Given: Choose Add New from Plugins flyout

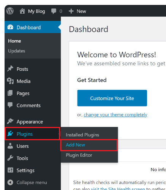Looking at the screenshot, I should [x=76, y=145].
